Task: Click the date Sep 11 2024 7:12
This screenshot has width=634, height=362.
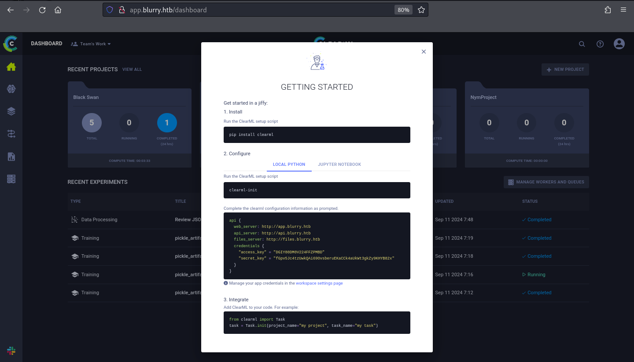Action: click(454, 293)
